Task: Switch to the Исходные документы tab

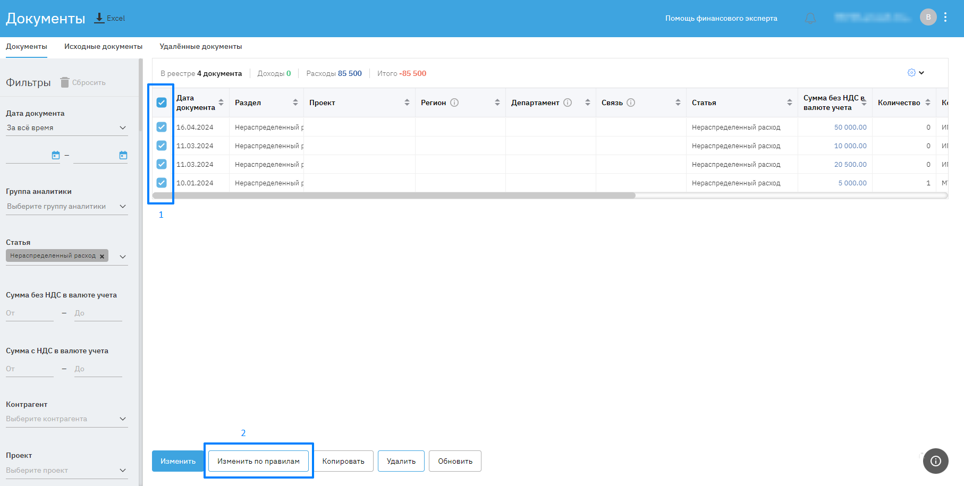Action: [x=103, y=47]
